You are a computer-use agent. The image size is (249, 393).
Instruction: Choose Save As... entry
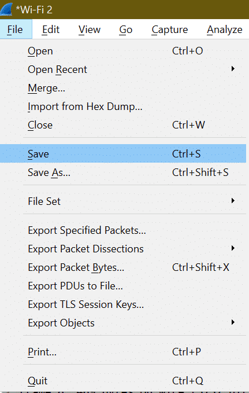click(123, 172)
